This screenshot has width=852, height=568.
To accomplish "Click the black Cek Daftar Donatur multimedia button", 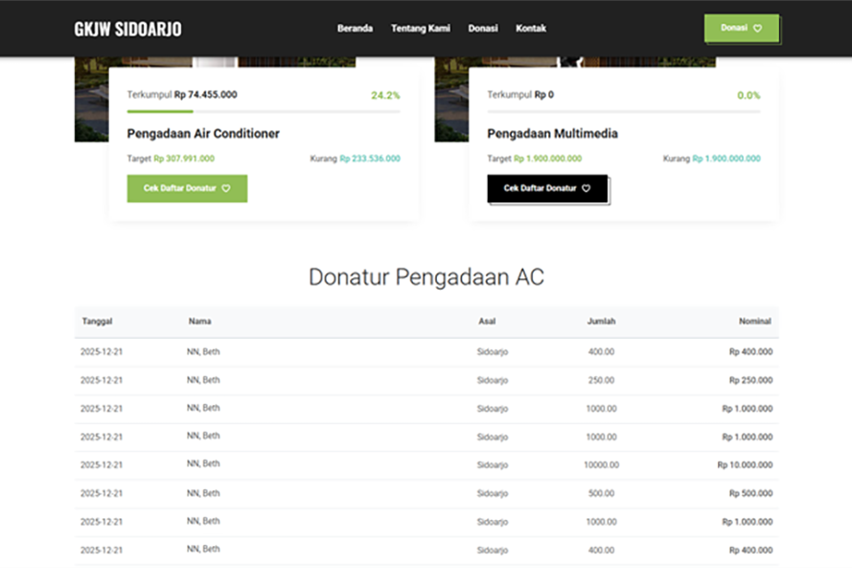I will pos(547,188).
